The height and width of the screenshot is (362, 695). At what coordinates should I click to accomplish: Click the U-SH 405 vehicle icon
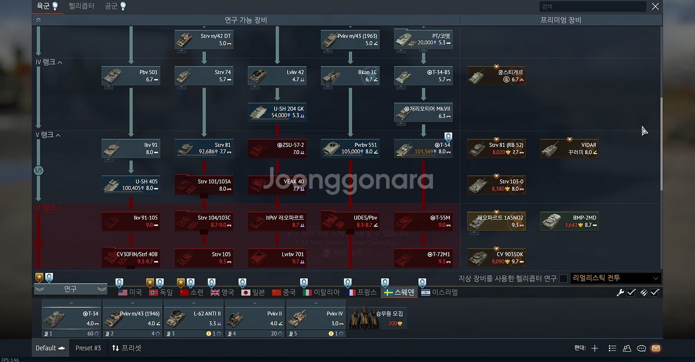point(112,185)
